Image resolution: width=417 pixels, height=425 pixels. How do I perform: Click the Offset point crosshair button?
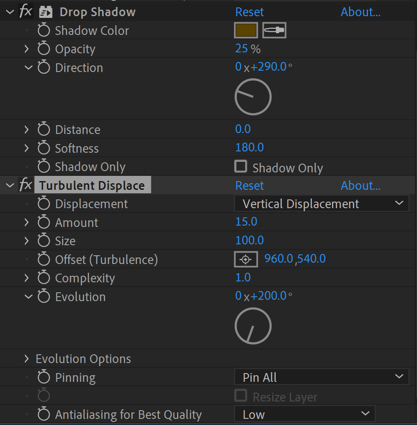246,259
